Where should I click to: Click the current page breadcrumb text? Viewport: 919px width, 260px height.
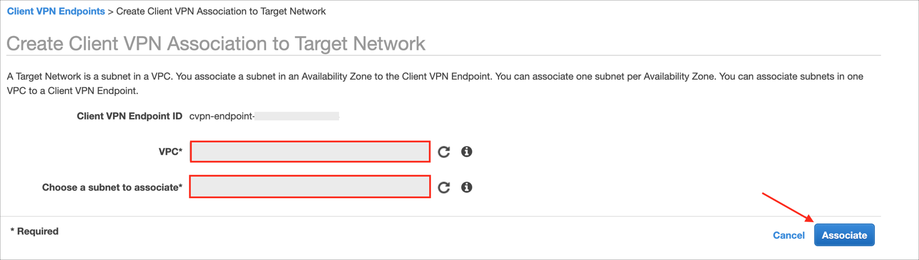tap(221, 11)
